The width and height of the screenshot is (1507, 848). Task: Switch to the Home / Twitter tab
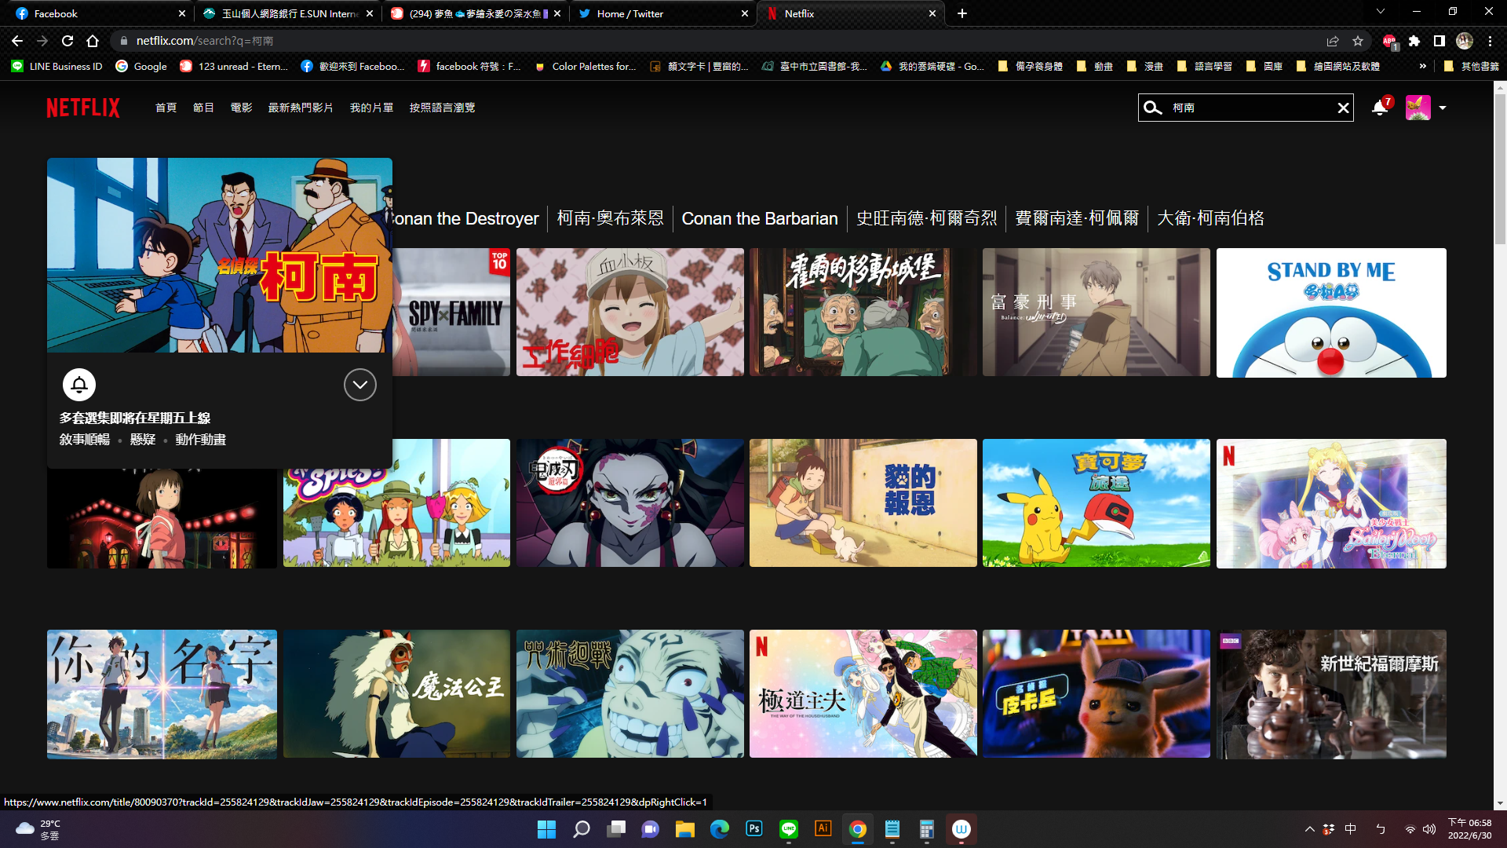pos(662,13)
